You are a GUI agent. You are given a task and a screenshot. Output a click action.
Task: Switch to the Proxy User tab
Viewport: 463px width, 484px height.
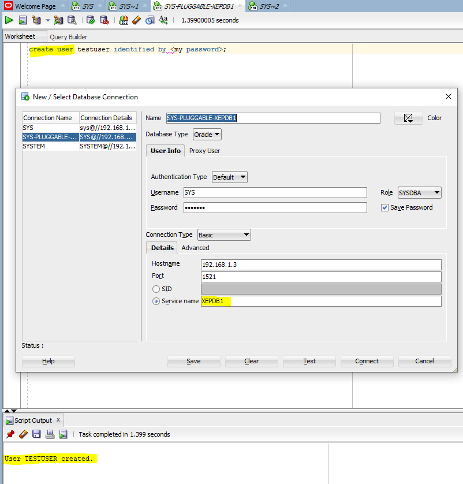[204, 151]
